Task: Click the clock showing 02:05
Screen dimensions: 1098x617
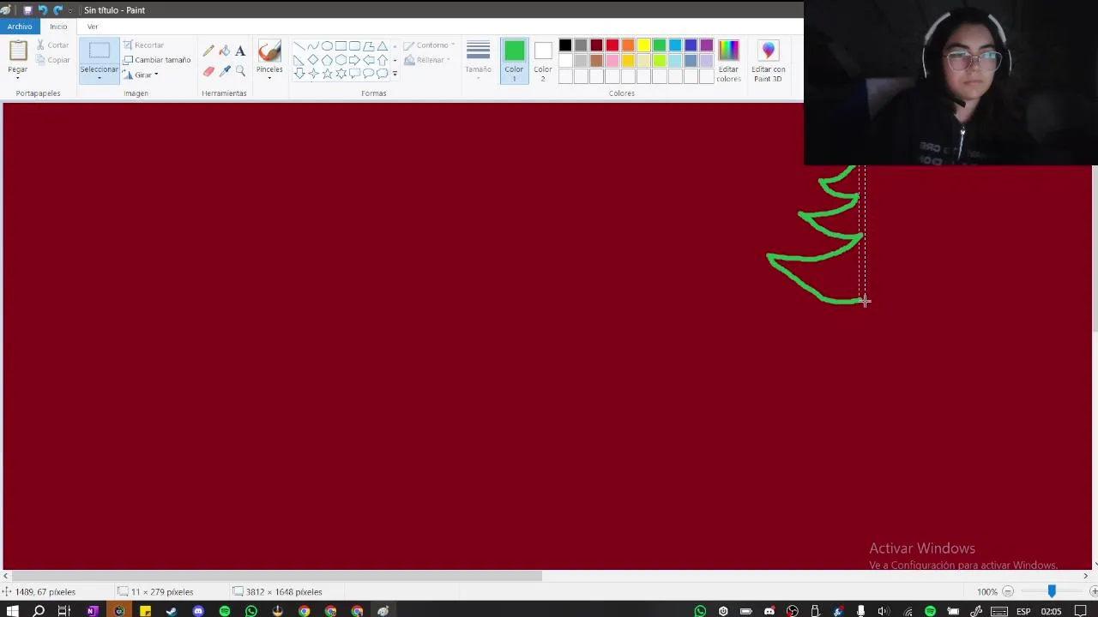Action: coord(1051,611)
